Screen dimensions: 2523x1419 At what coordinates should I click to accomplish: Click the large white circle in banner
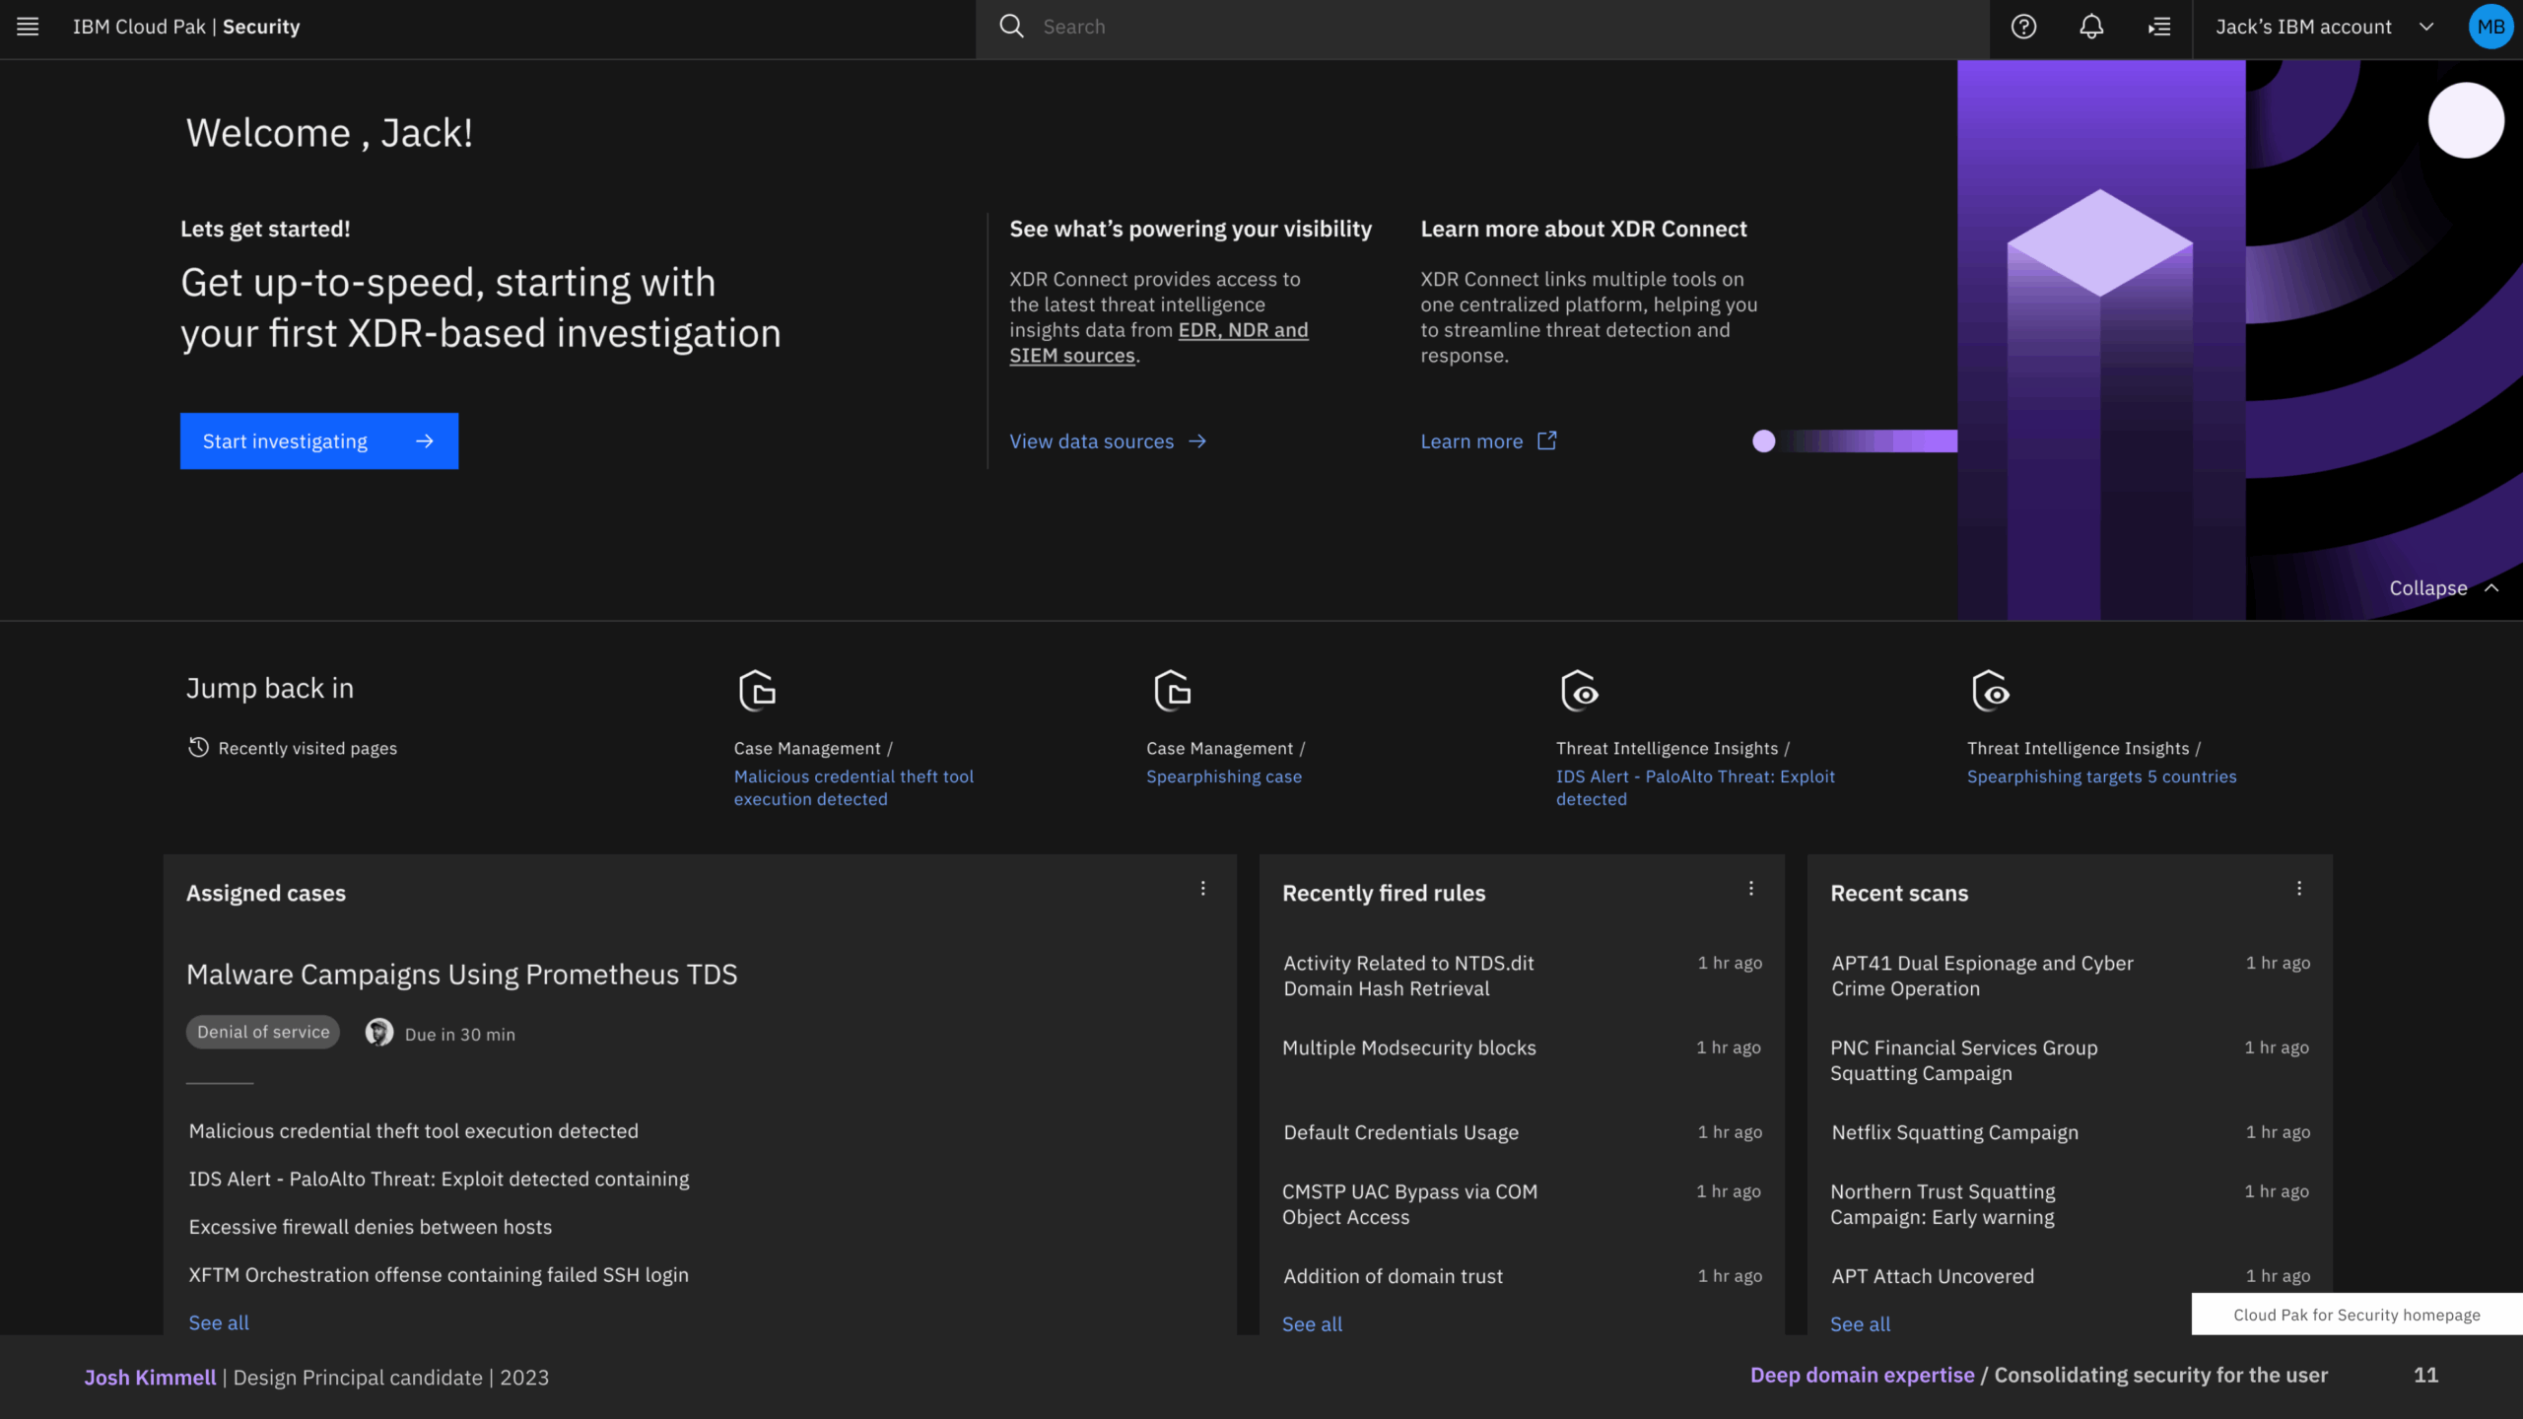coord(2466,120)
